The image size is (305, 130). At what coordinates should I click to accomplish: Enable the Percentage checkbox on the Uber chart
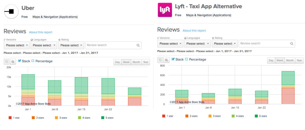[33, 61]
